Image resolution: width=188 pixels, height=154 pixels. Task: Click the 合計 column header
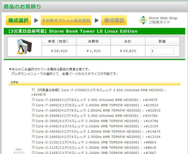pos(128,41)
